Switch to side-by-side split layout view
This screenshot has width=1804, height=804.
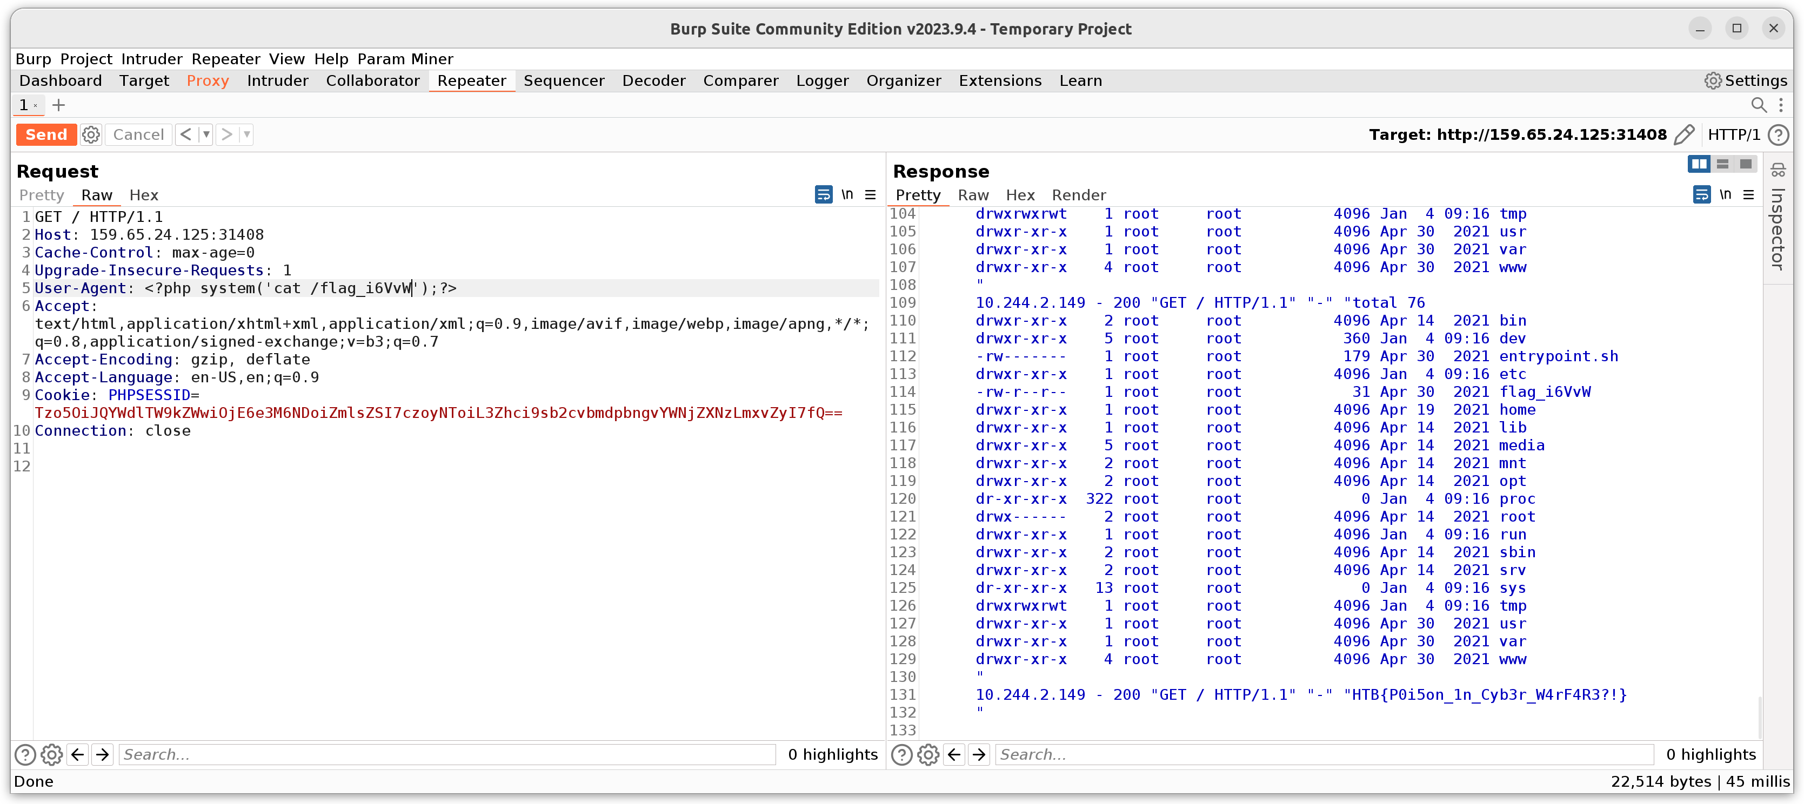1698,164
